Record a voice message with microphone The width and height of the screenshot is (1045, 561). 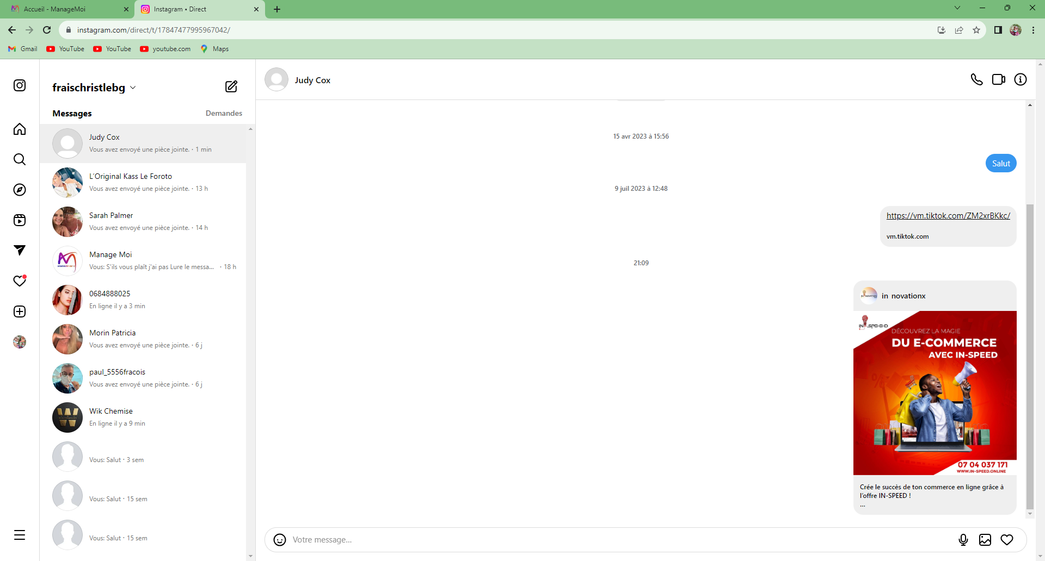(x=963, y=540)
